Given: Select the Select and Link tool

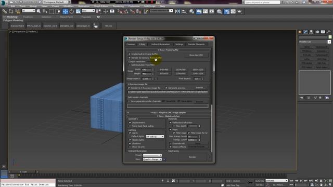Looking at the screenshot, I should click(x=5, y=11).
